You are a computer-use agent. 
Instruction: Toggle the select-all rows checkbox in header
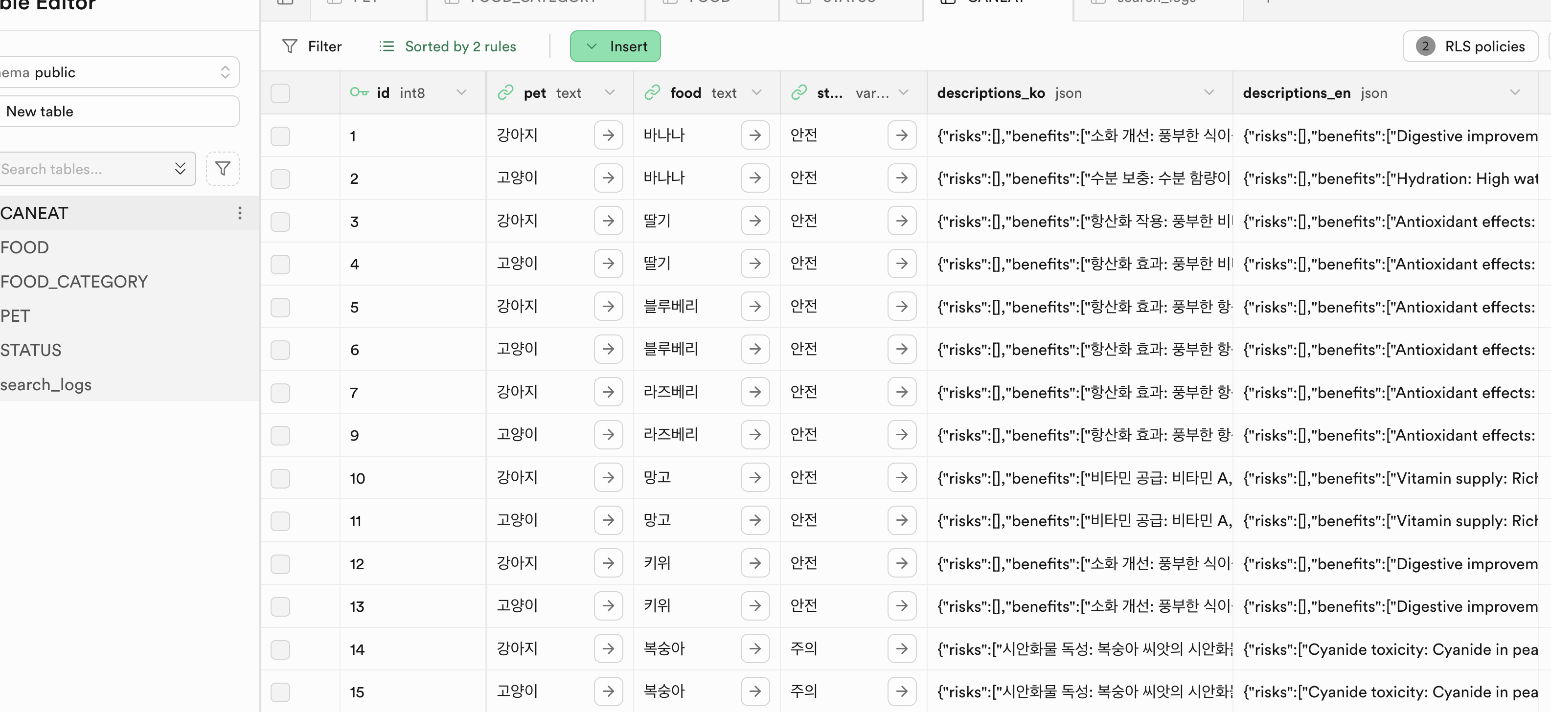coord(280,93)
